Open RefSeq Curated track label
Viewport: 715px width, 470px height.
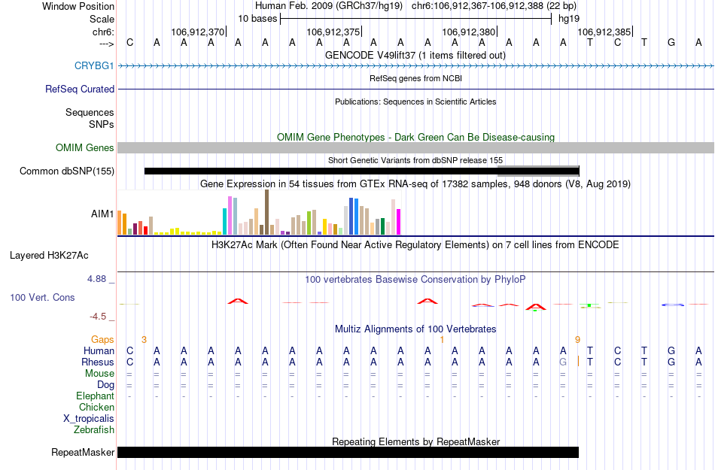coord(79,89)
